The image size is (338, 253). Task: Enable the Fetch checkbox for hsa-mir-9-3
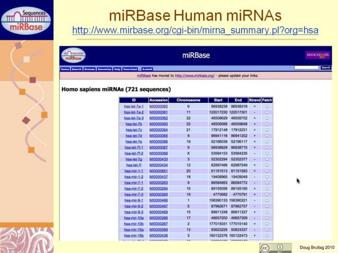pyautogui.click(x=267, y=212)
